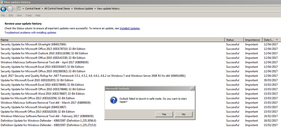
Task: Expand the View update history breadcrumb arrow
Action: pyautogui.click(x=95, y=9)
